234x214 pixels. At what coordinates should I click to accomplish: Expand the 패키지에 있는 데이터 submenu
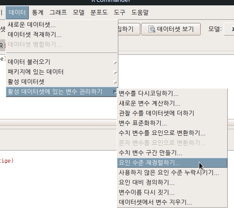(62, 72)
